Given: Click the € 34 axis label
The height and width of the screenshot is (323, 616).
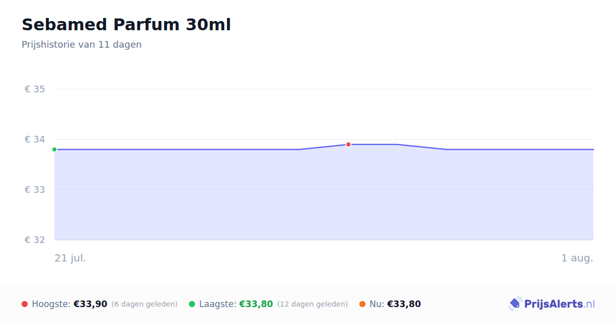Looking at the screenshot, I should (x=35, y=139).
